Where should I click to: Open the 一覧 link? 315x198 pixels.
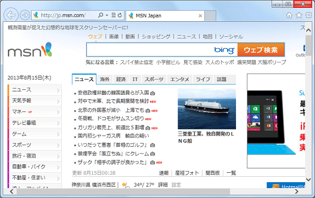[231, 173]
